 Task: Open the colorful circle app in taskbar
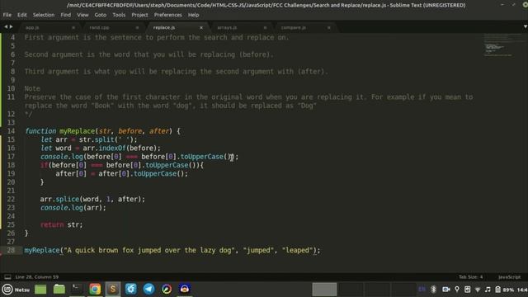[x=167, y=290]
